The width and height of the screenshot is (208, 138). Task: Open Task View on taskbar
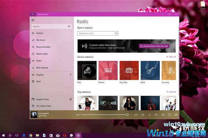point(17,135)
